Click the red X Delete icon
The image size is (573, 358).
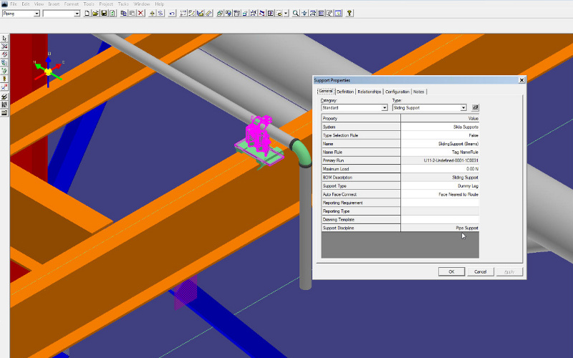pyautogui.click(x=140, y=13)
